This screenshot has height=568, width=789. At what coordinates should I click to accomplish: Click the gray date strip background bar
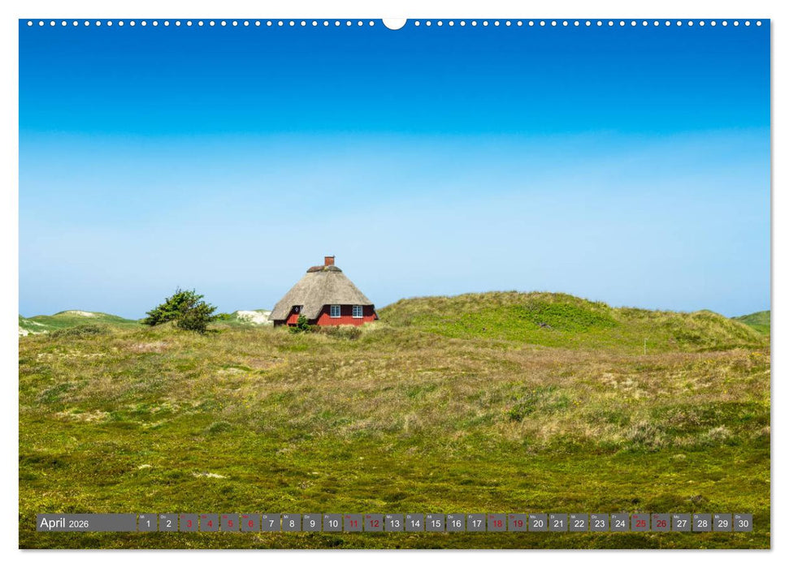point(114,523)
